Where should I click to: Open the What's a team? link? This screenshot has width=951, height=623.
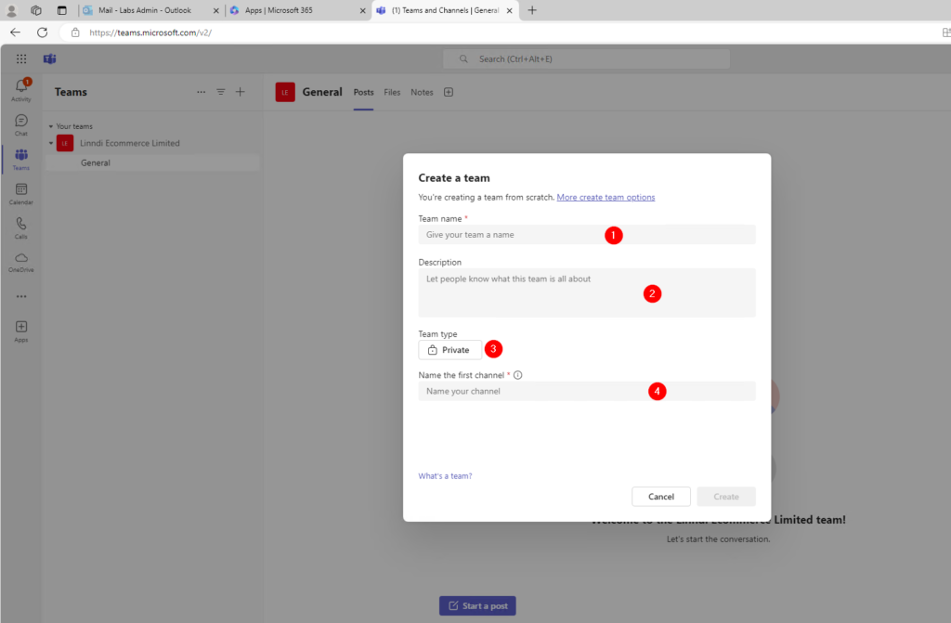[445, 476]
